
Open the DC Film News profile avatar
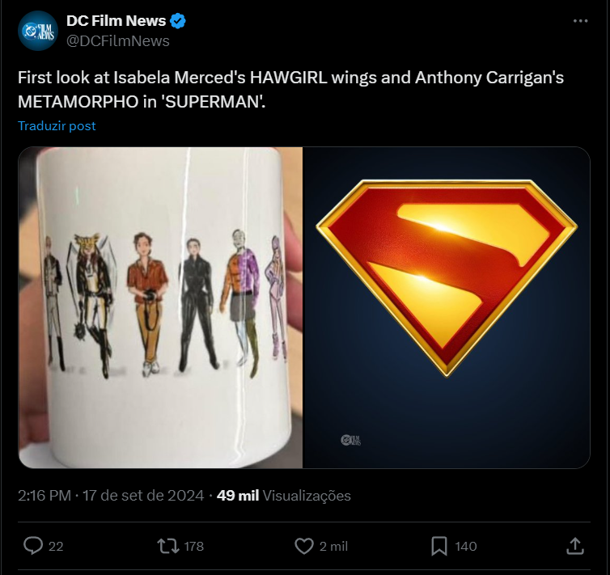click(x=38, y=31)
